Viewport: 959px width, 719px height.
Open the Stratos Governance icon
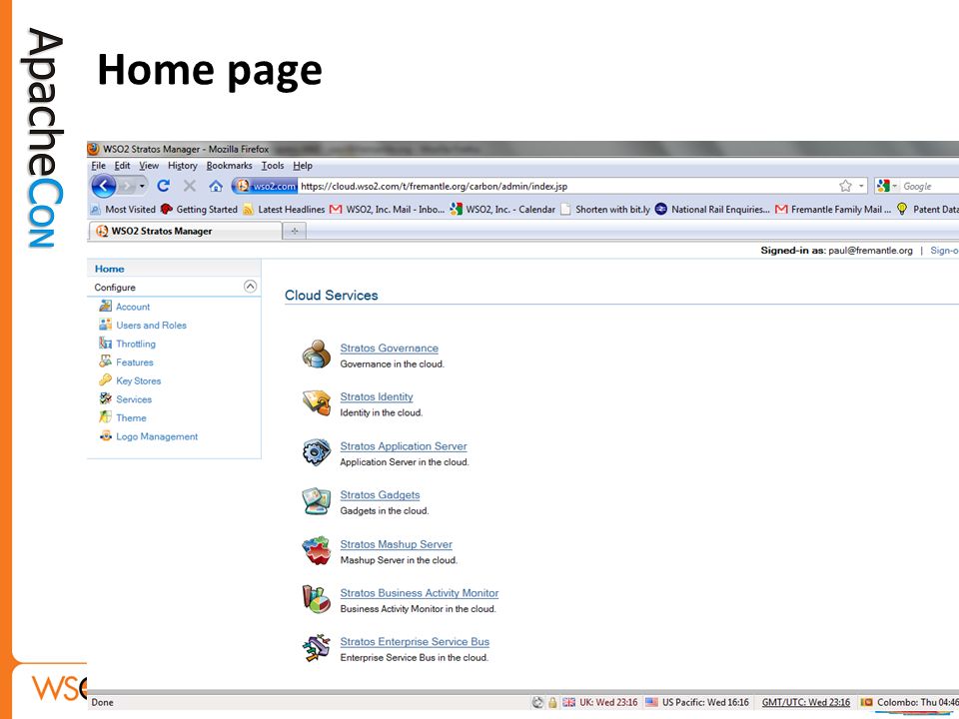click(x=317, y=354)
